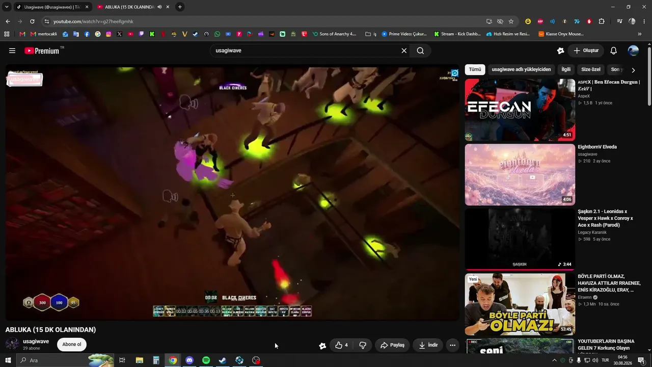The height and width of the screenshot is (367, 652).
Task: Expand the system tray hidden icons
Action: point(554,360)
